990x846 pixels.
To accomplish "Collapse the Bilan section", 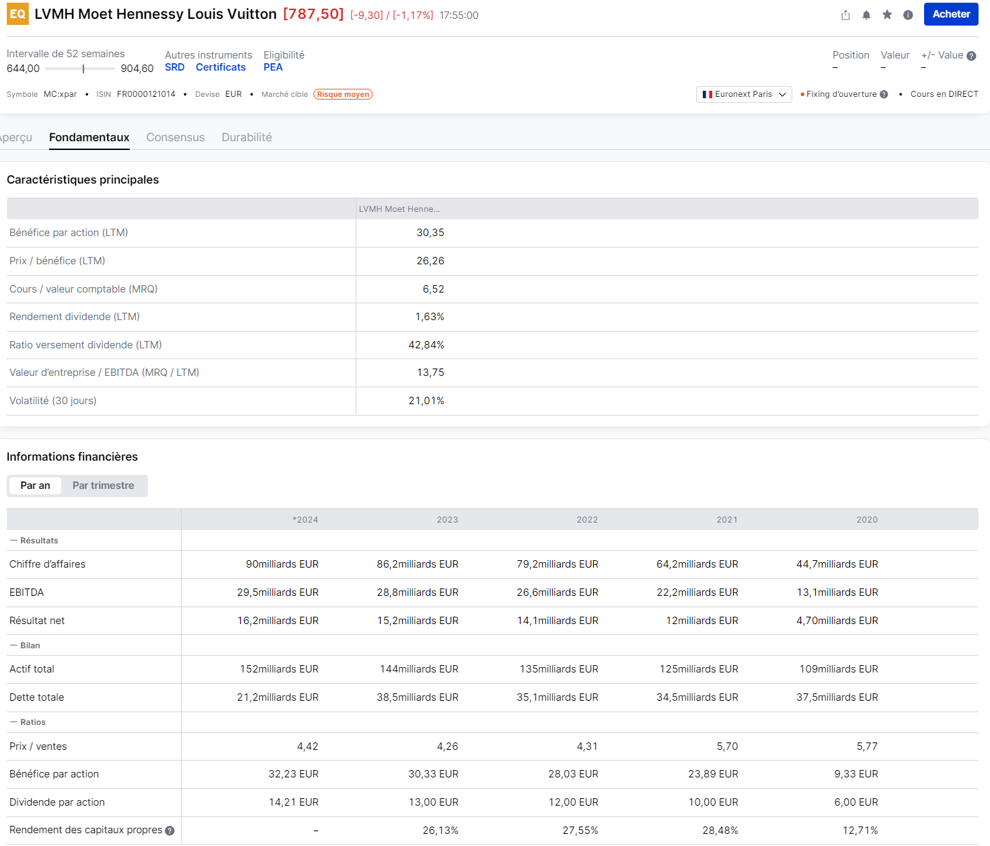I will pos(25,646).
